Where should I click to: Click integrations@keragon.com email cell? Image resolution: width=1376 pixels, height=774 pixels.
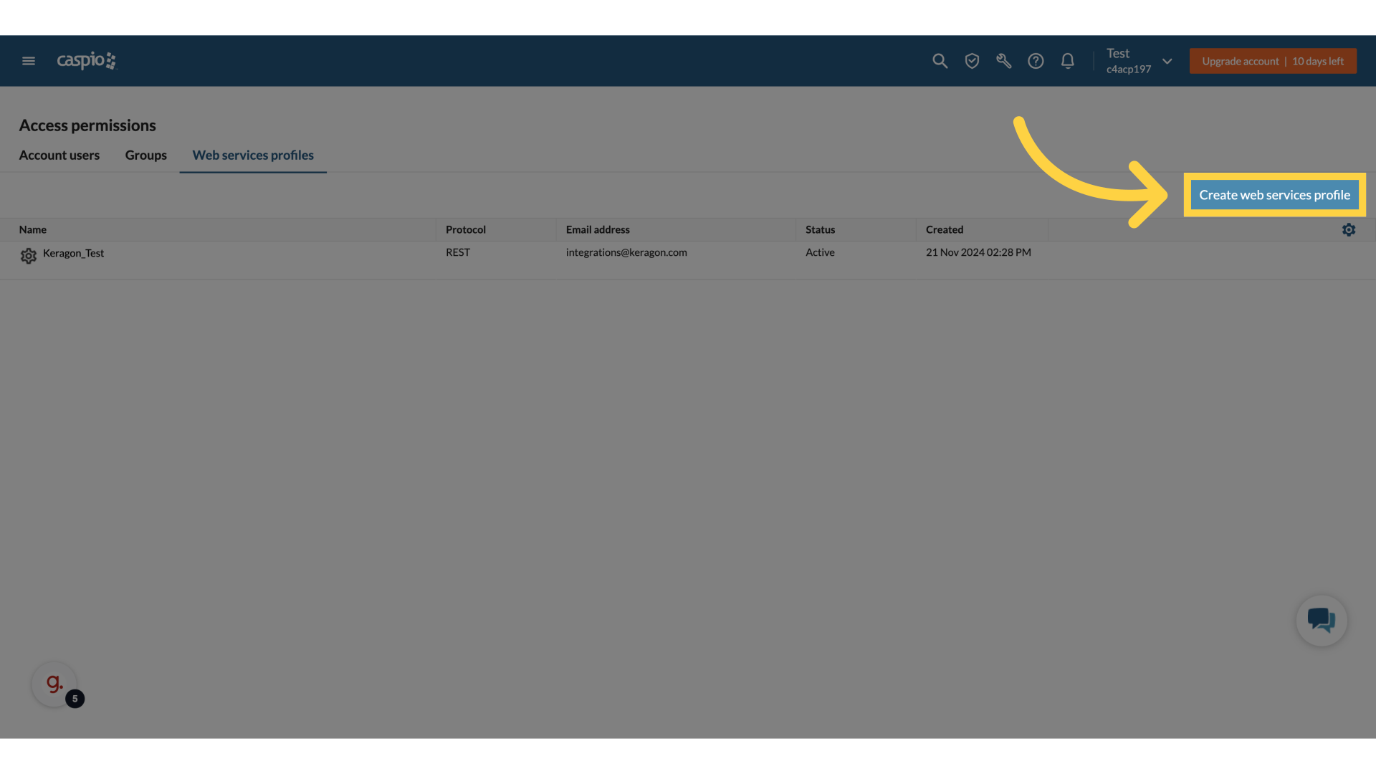coord(626,252)
